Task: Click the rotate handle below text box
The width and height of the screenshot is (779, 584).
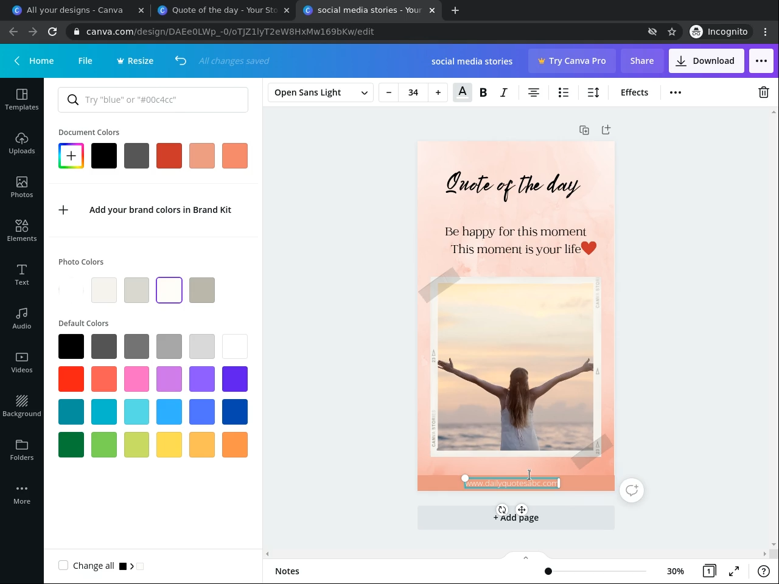Action: click(x=502, y=510)
